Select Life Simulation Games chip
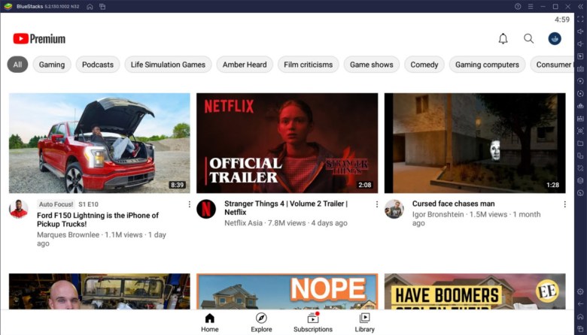Image resolution: width=587 pixels, height=335 pixels. click(x=168, y=65)
